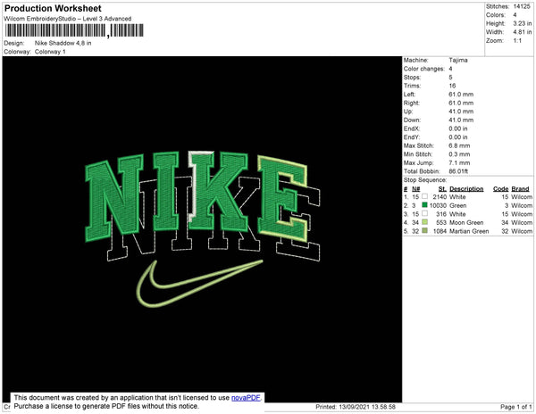Viewport: 536px width, 414px height.
Task: Click the 'Stop Sequence:' heading
Action: [x=425, y=180]
